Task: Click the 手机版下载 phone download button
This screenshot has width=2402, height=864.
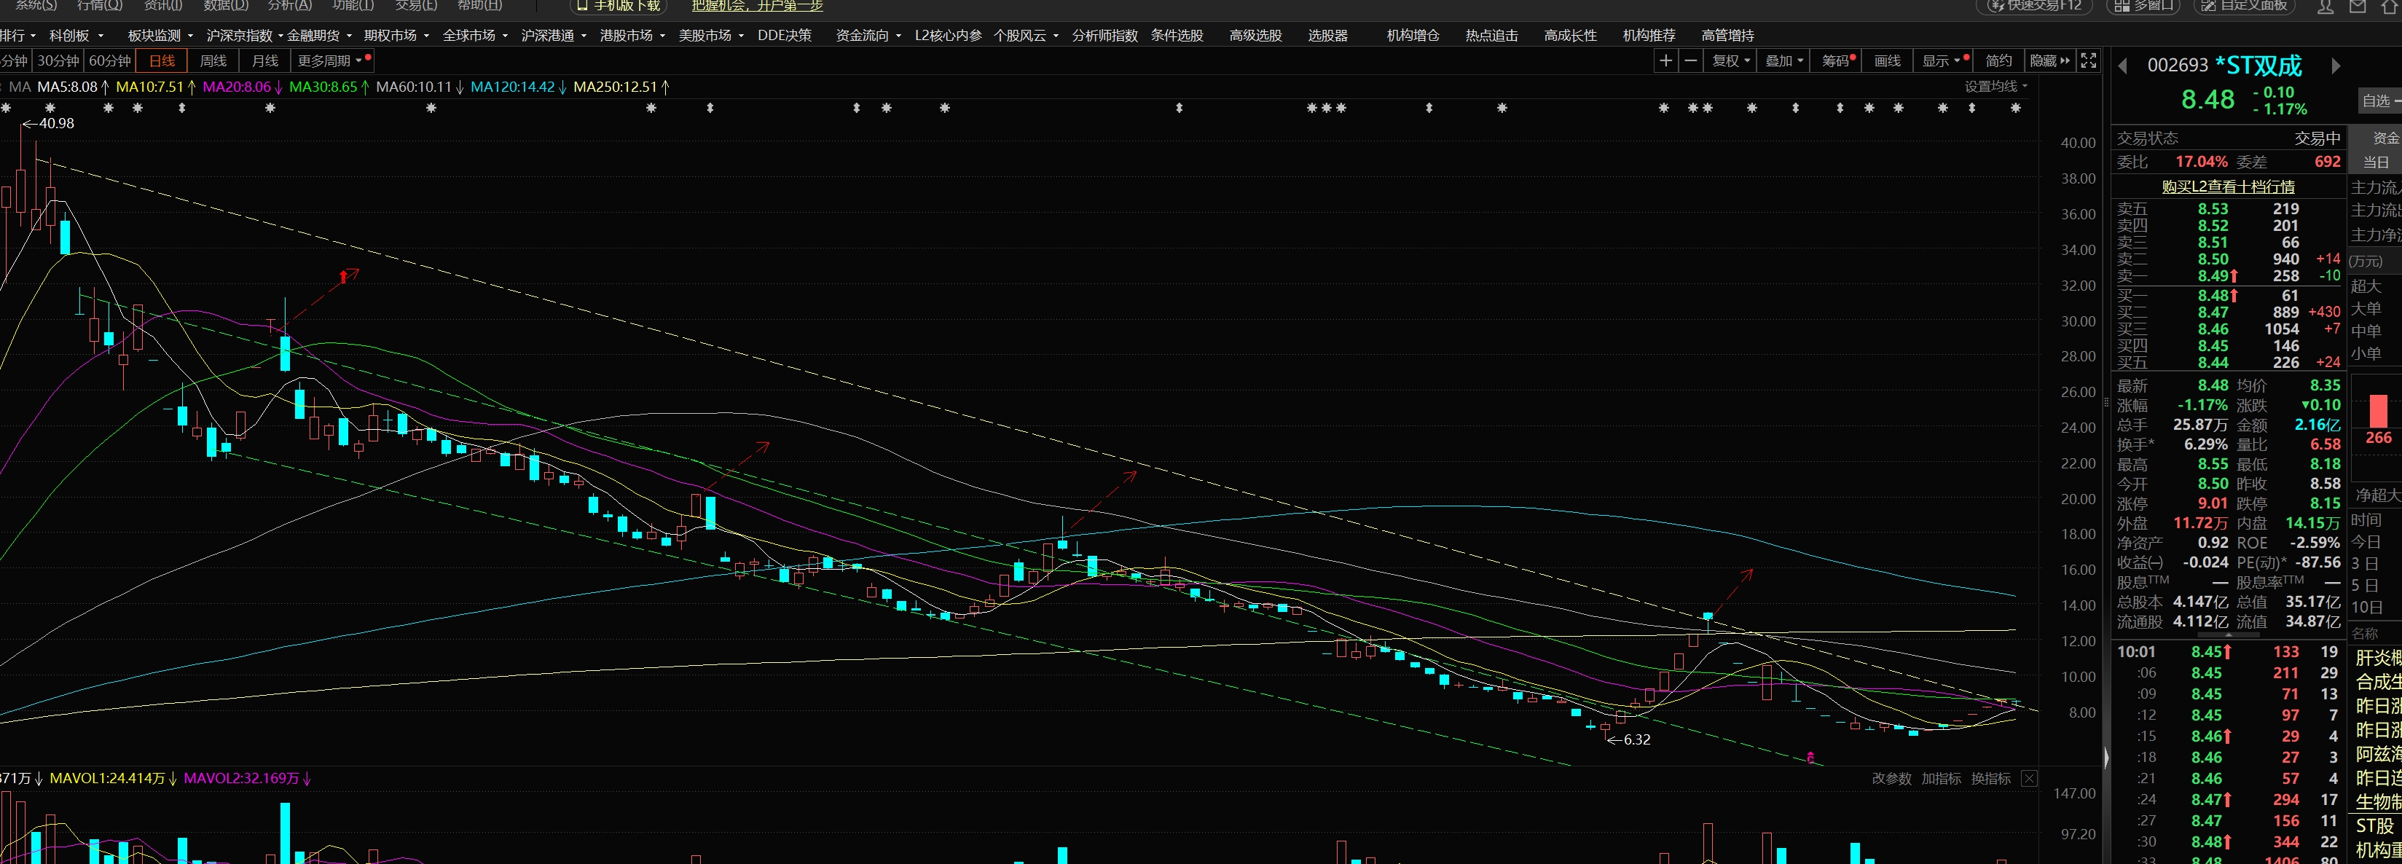Action: click(x=619, y=6)
